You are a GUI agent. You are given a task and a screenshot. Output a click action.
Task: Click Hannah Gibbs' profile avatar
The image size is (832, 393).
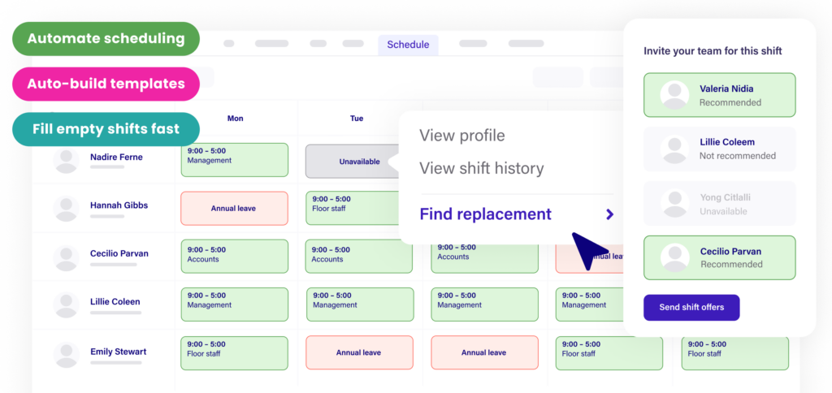coord(66,209)
